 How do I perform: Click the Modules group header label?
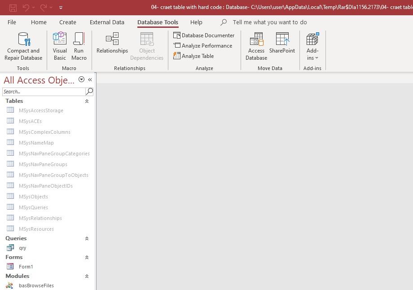(x=18, y=276)
